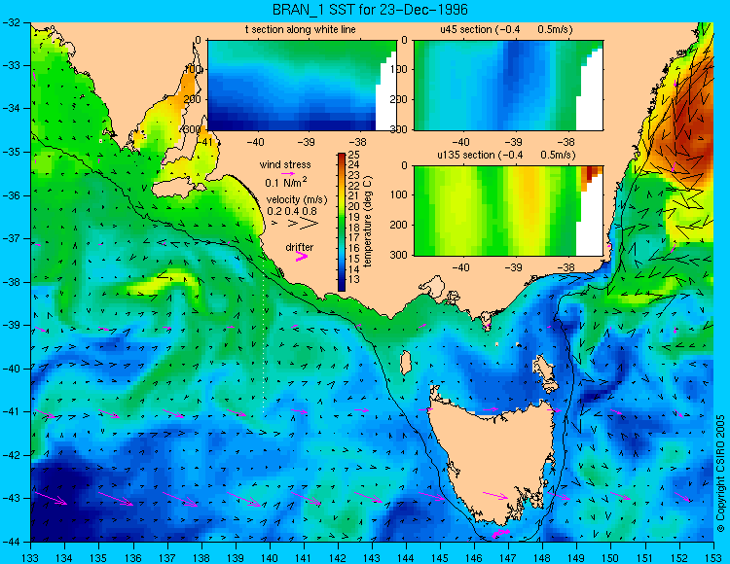
Task: Select the "wind stress" legend label
Action: 285,164
